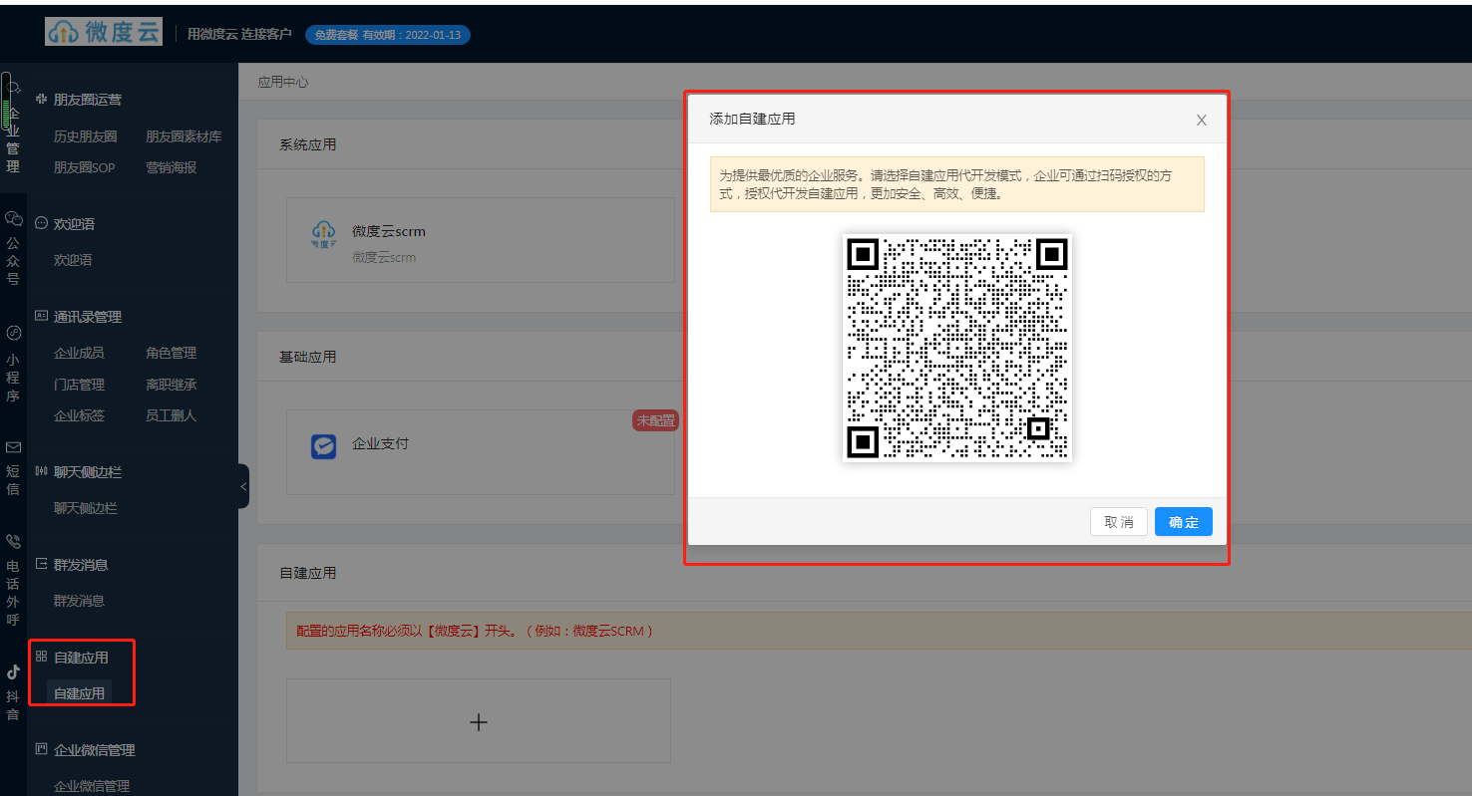
Task: Click the 应用中心 breadcrumb
Action: (x=283, y=82)
